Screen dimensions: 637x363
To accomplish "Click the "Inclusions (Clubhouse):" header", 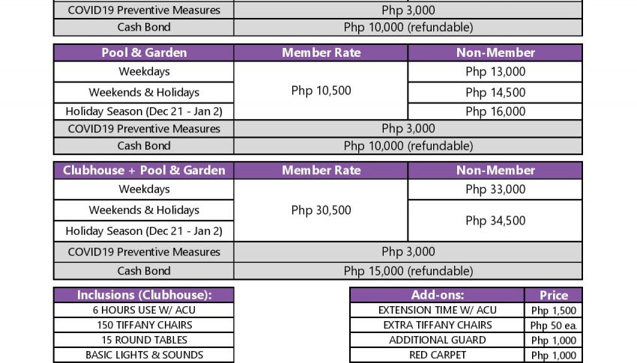I will 144,295.
